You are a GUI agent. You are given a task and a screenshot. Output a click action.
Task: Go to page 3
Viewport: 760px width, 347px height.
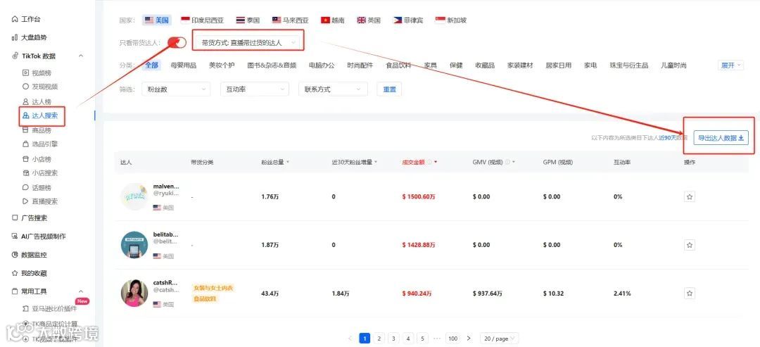(x=393, y=339)
